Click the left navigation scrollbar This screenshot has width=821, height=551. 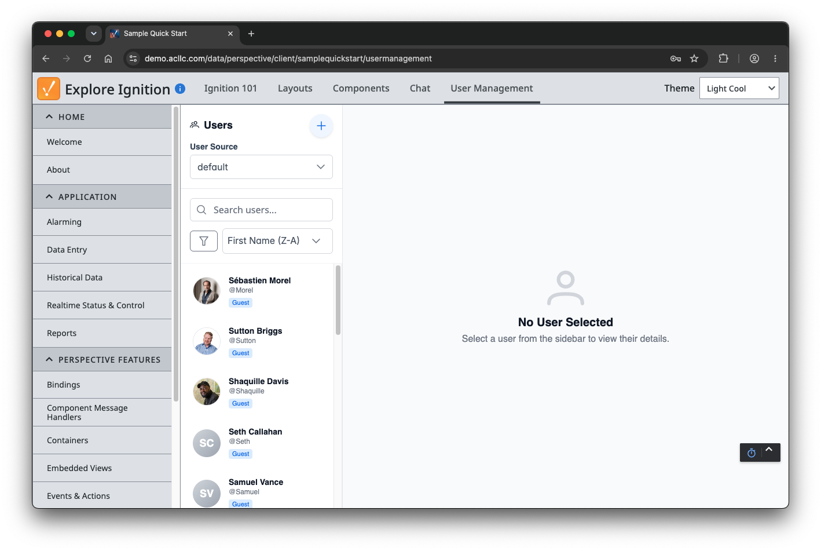click(176, 253)
